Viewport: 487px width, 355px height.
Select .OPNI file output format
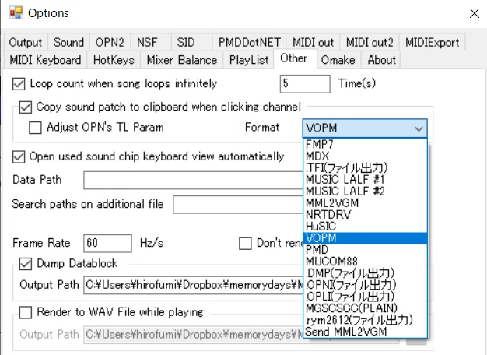tap(365, 285)
